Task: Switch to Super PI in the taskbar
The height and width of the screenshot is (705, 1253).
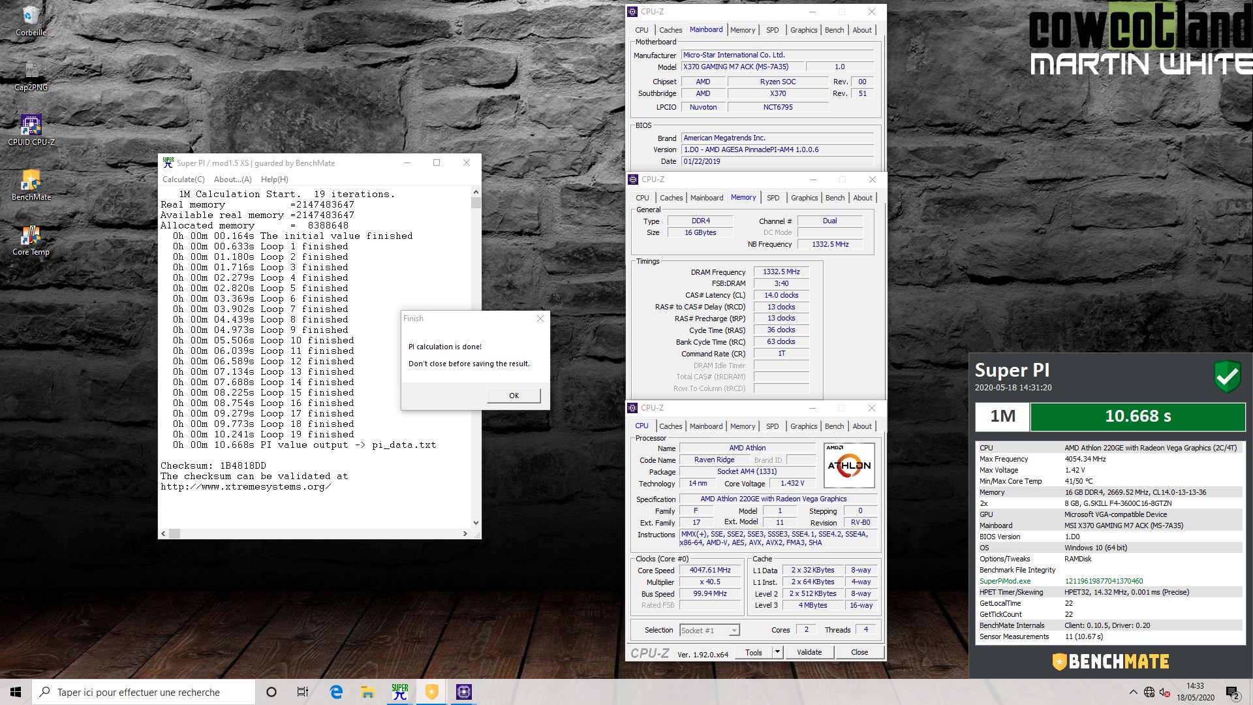Action: 399,692
